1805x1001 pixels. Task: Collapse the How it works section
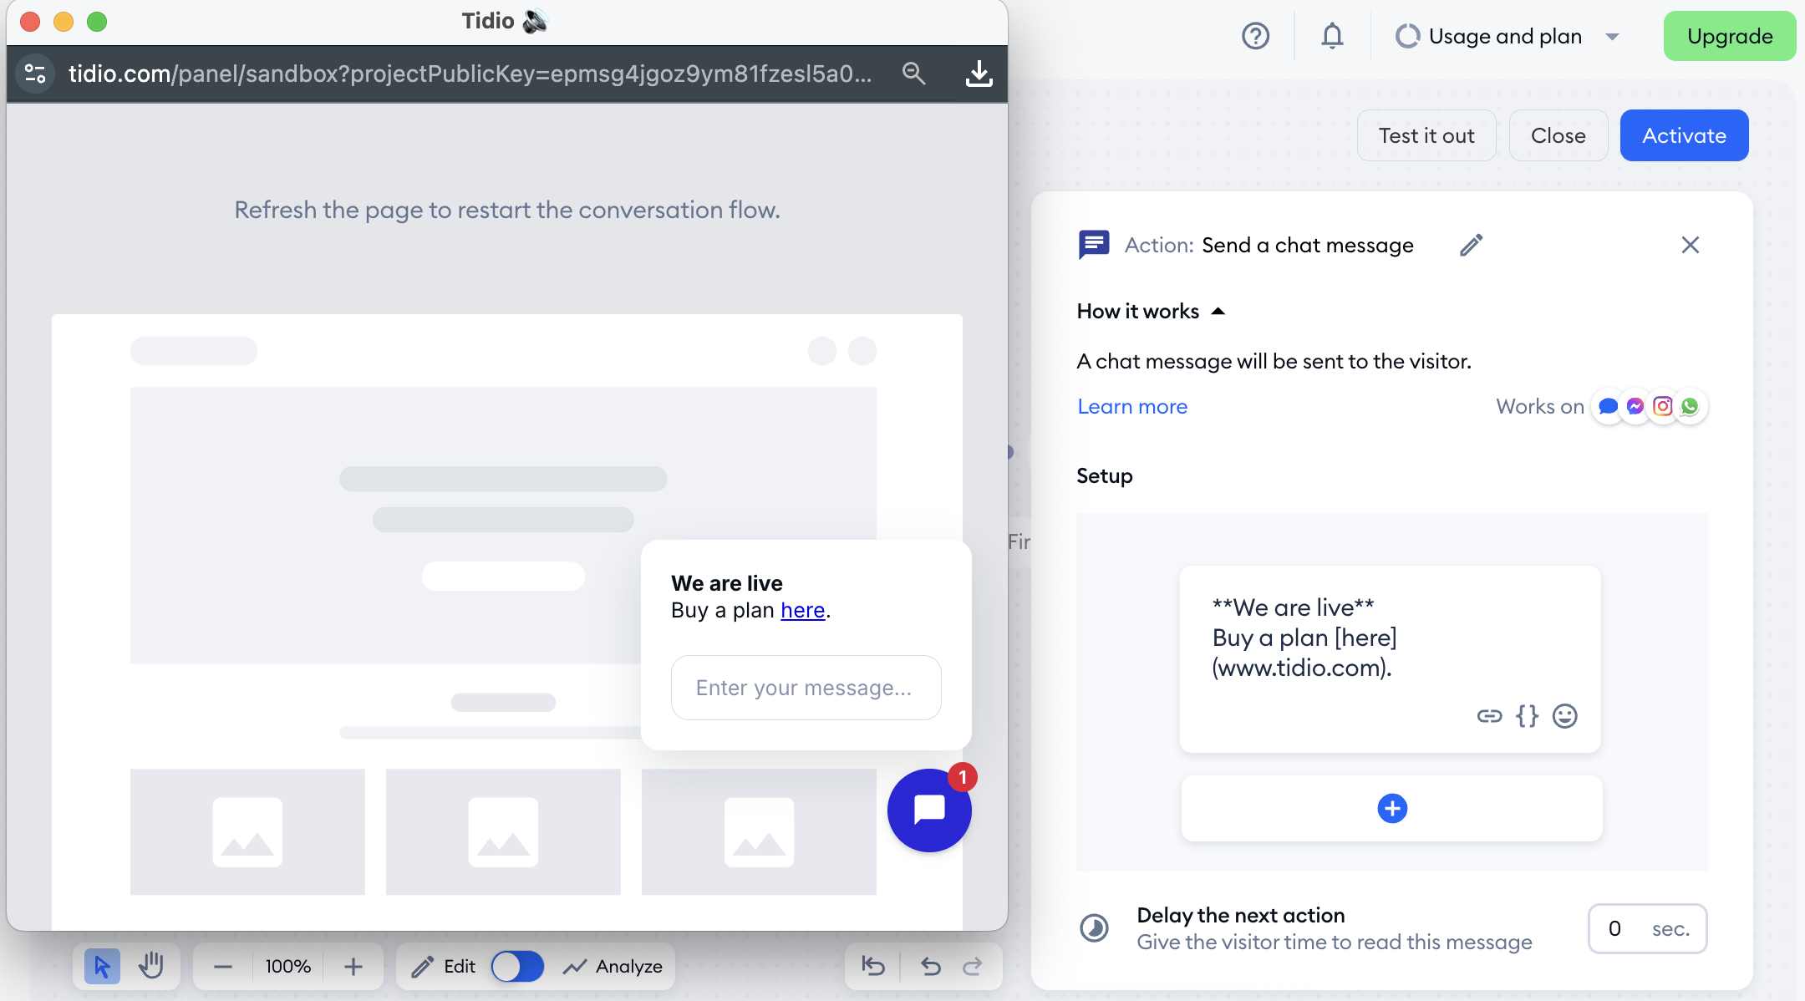pyautogui.click(x=1151, y=311)
